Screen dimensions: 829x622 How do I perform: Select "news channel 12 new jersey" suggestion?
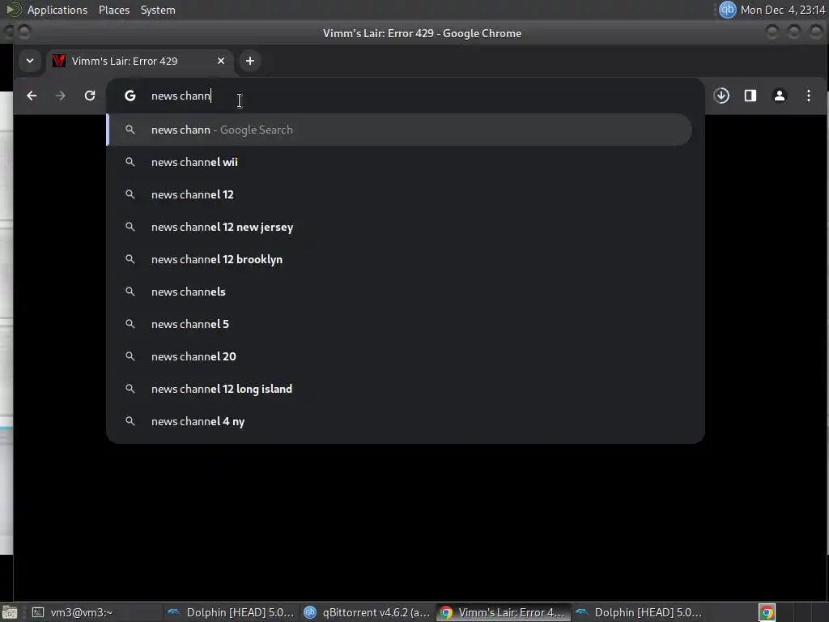point(400,227)
